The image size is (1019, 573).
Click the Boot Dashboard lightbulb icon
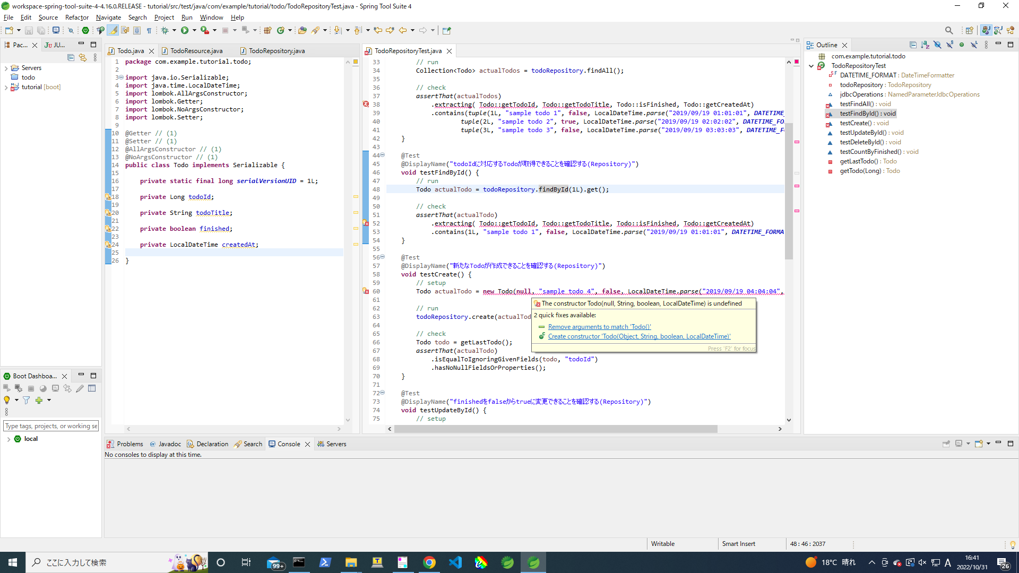pyautogui.click(x=7, y=400)
